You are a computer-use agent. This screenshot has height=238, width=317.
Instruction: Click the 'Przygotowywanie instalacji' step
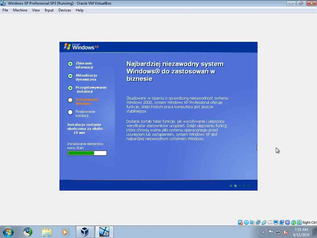tap(91, 89)
